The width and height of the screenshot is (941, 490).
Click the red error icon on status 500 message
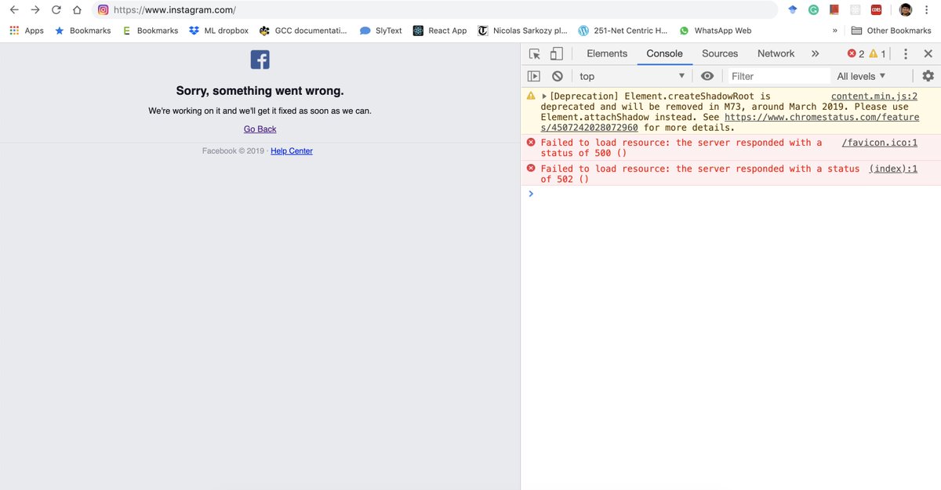(x=531, y=142)
